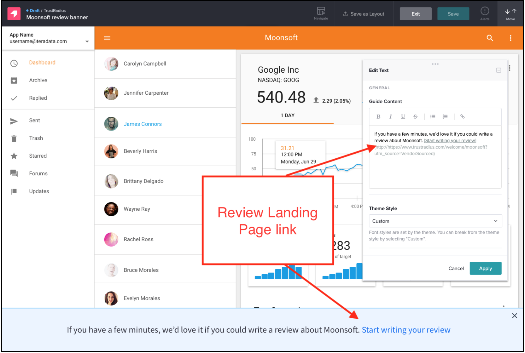Click the insert link icon

462,117
